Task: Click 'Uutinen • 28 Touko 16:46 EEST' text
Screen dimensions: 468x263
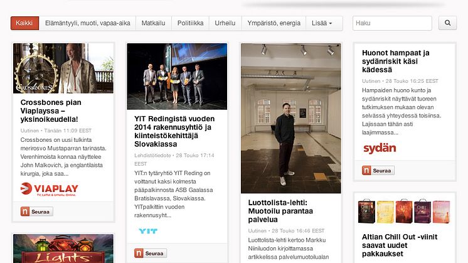Action: 286,231
